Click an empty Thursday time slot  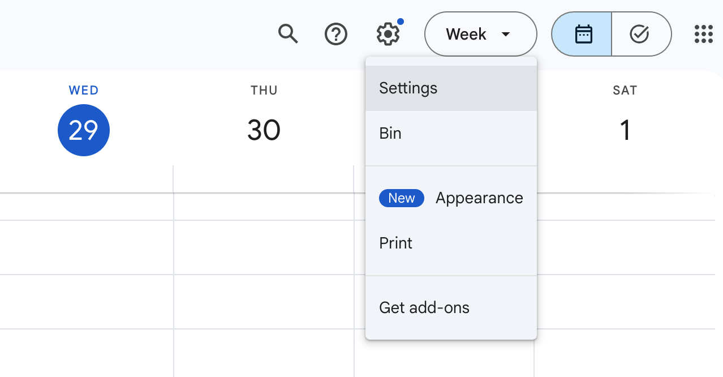[x=264, y=247]
